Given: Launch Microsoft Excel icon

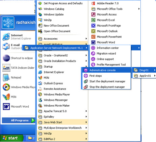Looking at the screenshot, I should point(93,20).
